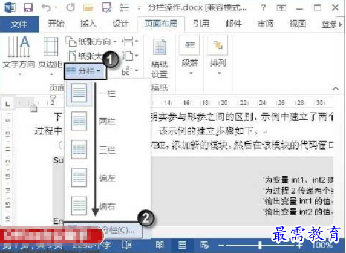The height and width of the screenshot is (253, 346).
Task: Open the ribbon display options
Action: pos(281,8)
